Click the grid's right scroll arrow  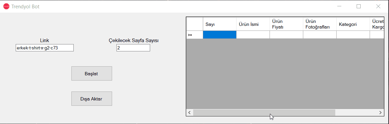381,113
